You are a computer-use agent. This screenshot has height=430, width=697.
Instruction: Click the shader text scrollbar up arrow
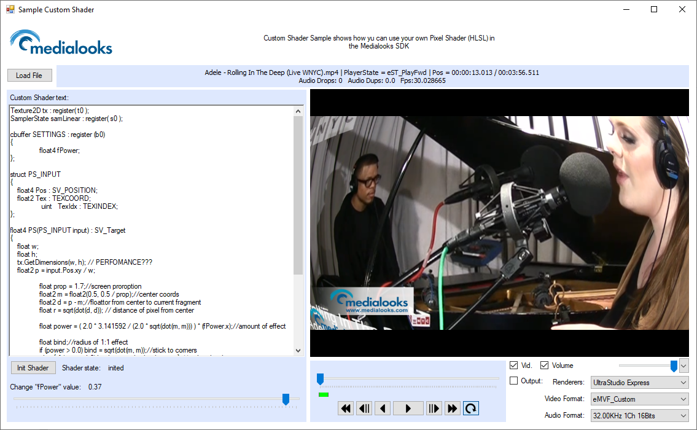(298, 111)
